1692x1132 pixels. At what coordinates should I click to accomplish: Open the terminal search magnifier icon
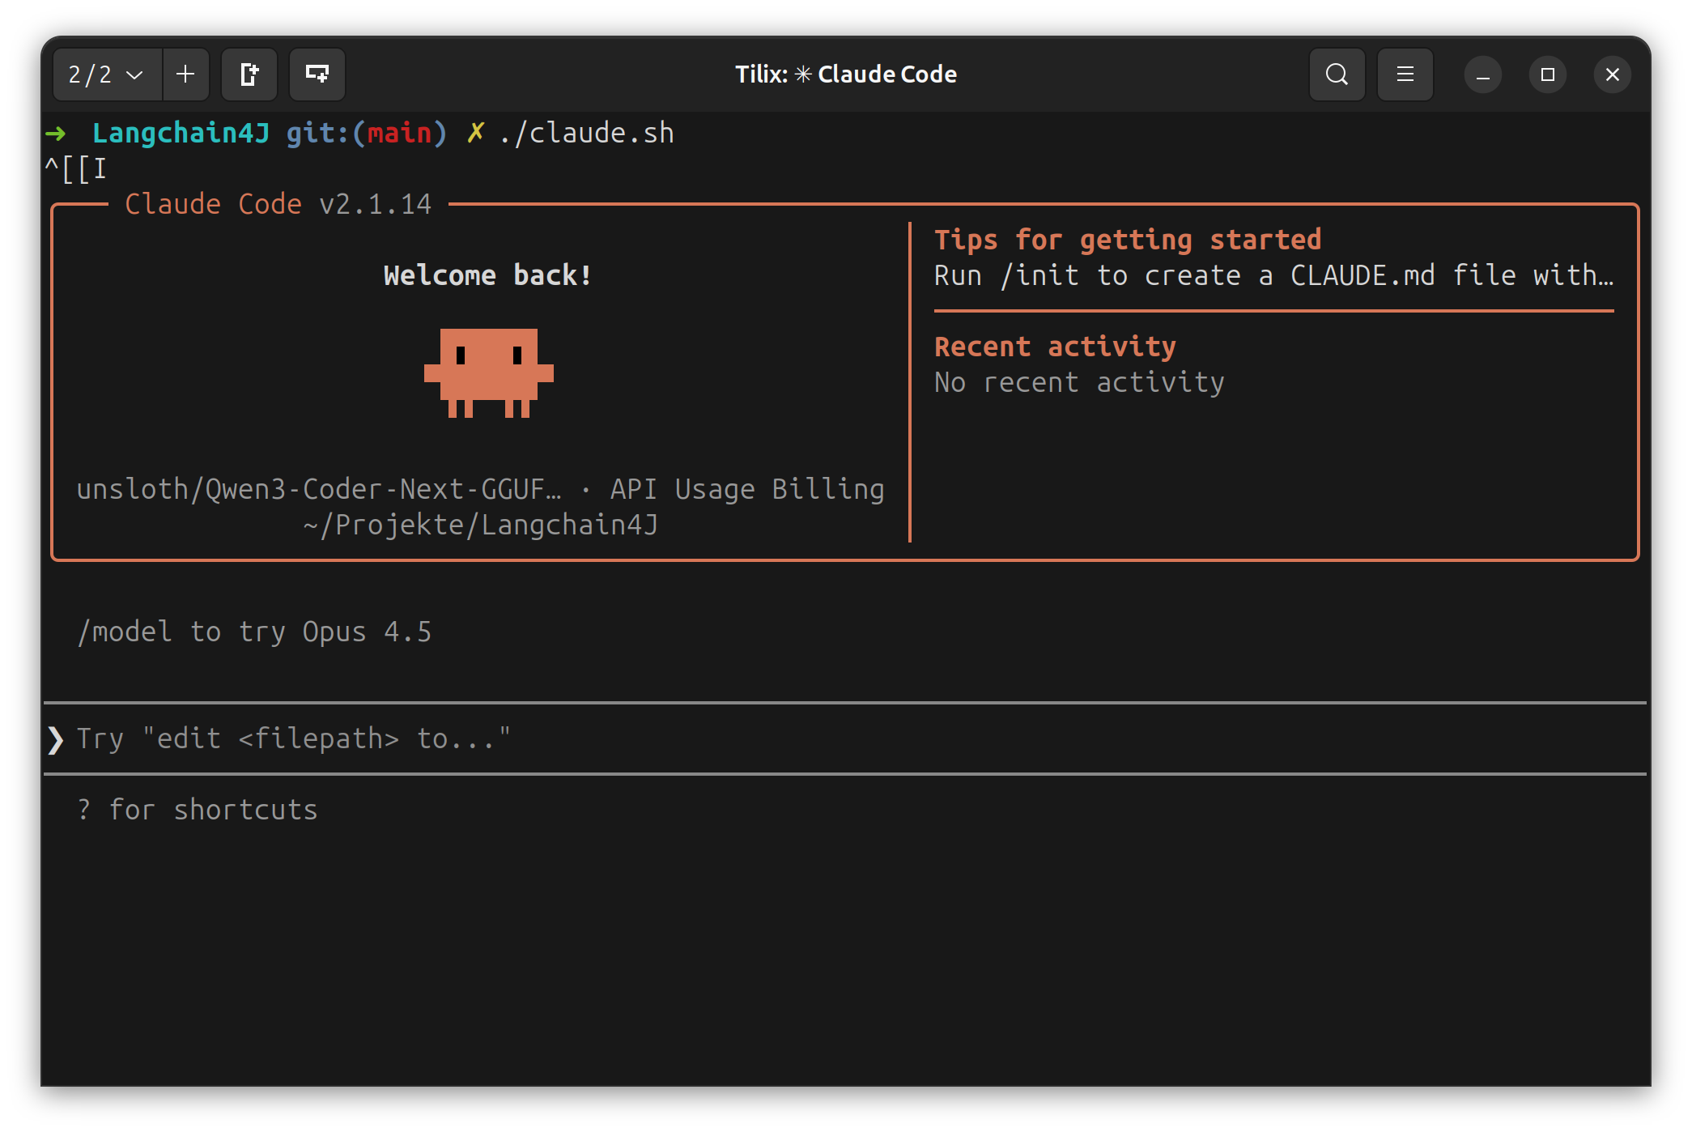(1337, 74)
